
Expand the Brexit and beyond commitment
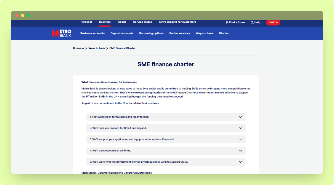pos(166,128)
